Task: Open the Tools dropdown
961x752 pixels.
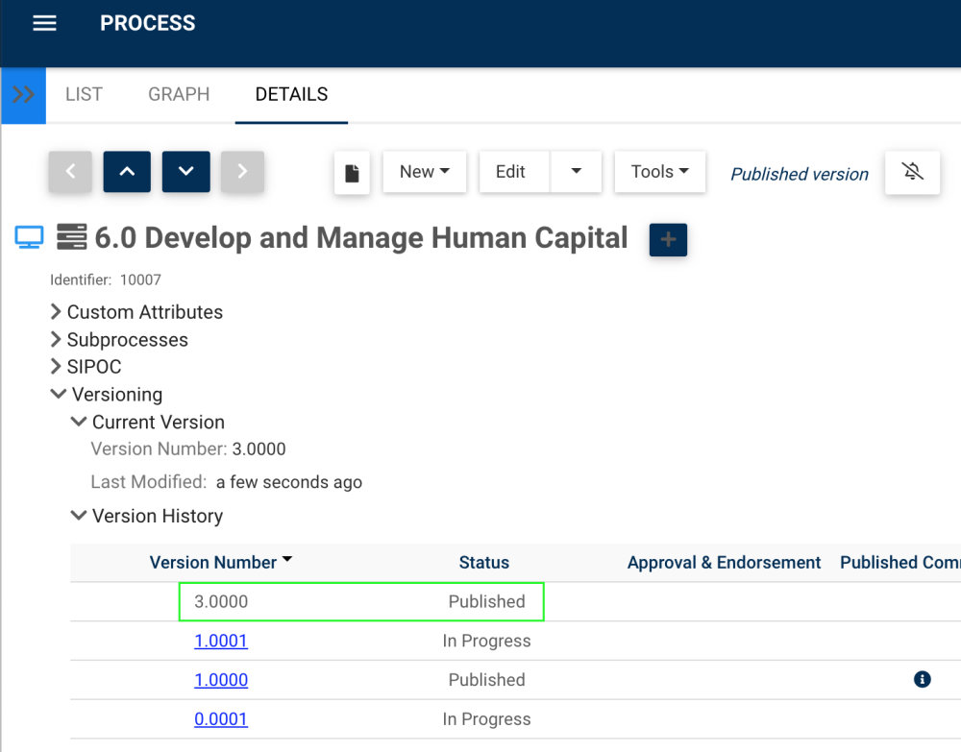Action: pos(660,172)
